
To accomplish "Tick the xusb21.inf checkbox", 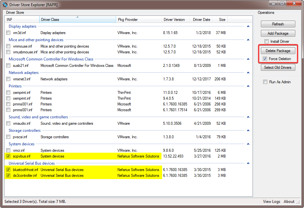I will tap(8, 66).
